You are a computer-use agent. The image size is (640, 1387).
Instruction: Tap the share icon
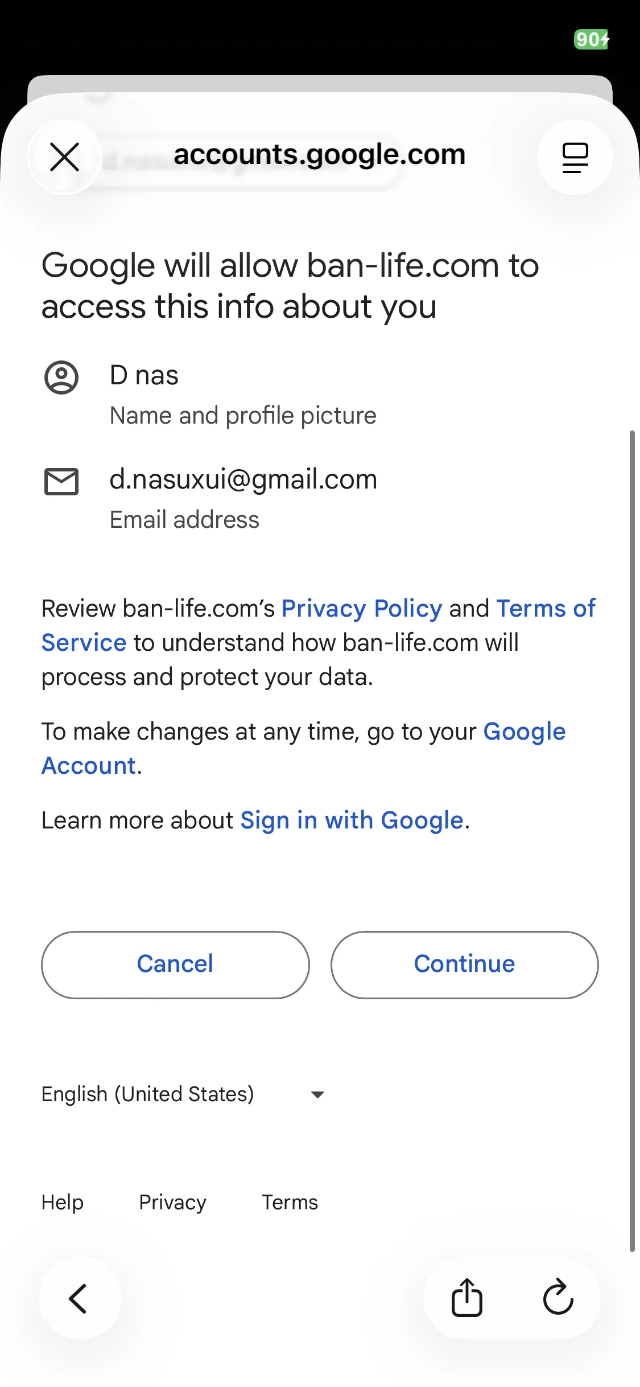[x=466, y=1298]
